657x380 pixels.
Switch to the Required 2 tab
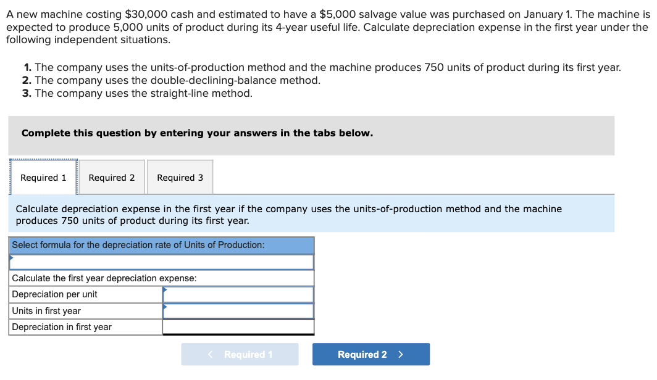[x=111, y=177]
